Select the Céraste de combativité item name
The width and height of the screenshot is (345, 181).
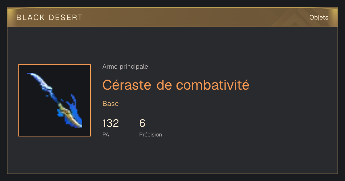click(176, 85)
